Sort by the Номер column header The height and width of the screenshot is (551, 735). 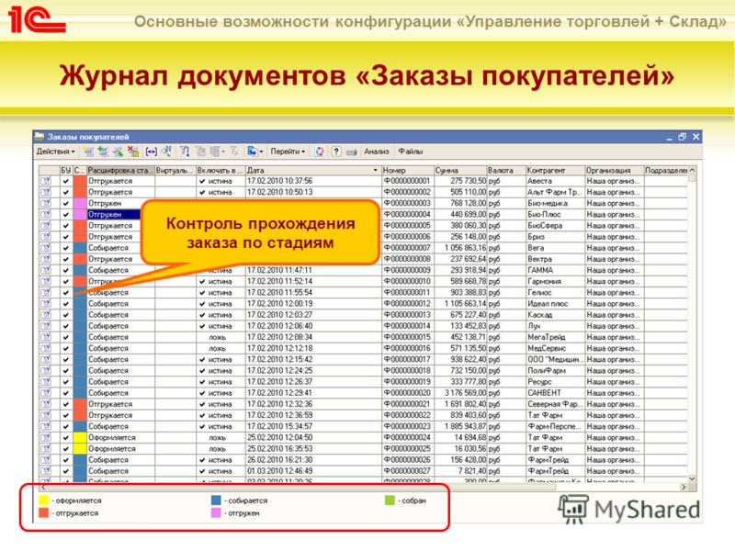[x=407, y=170]
